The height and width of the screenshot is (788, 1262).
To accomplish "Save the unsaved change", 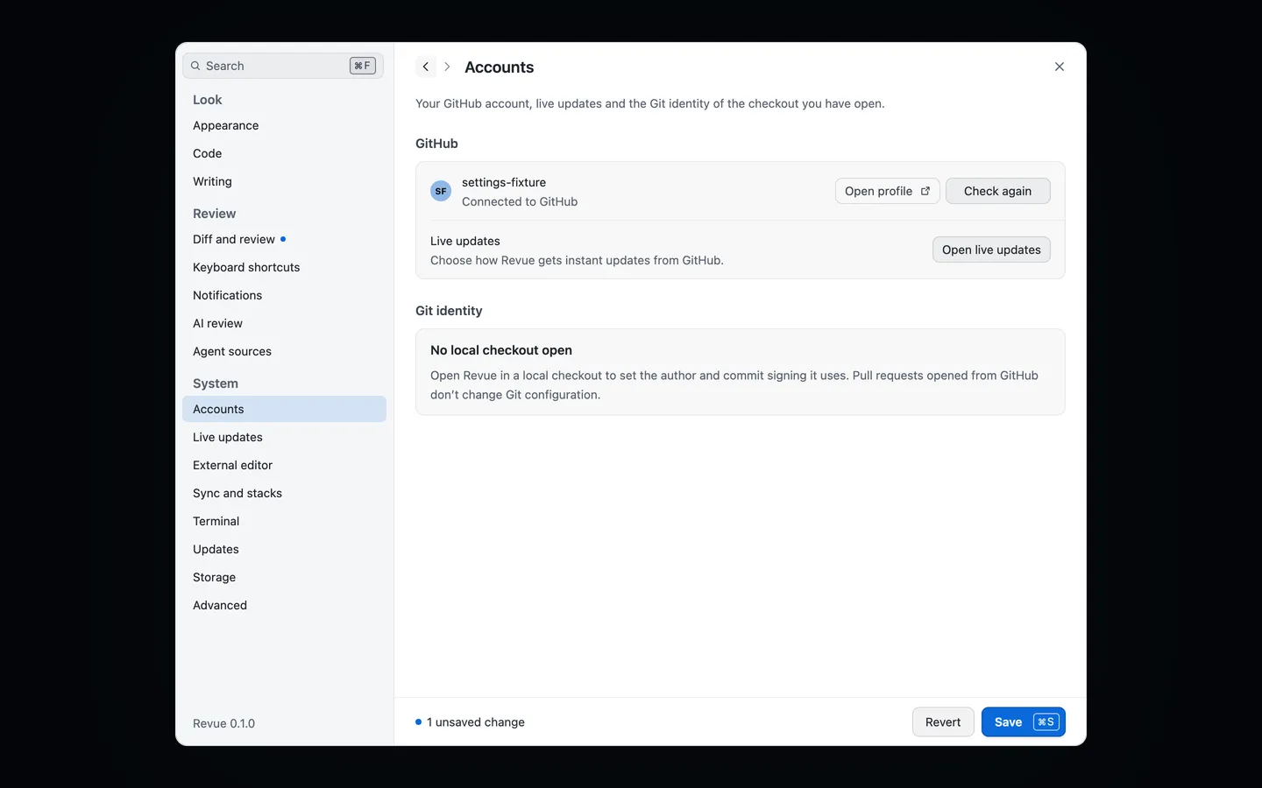I will [1023, 722].
